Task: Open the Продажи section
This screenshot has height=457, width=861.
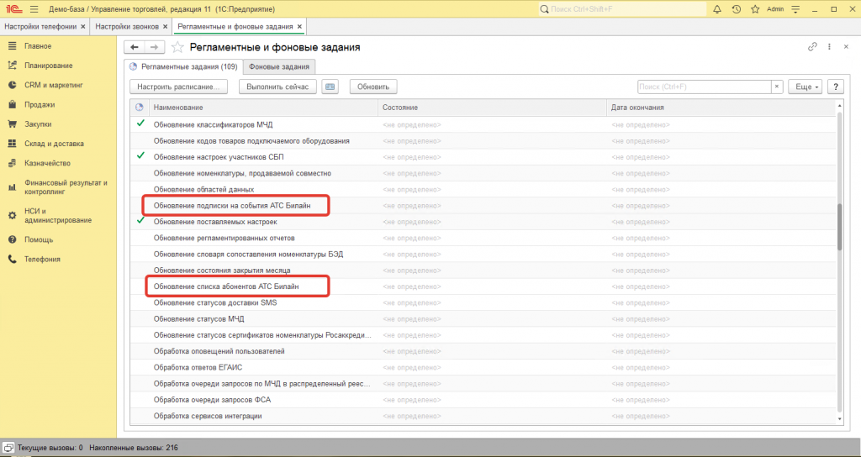Action: tap(40, 104)
